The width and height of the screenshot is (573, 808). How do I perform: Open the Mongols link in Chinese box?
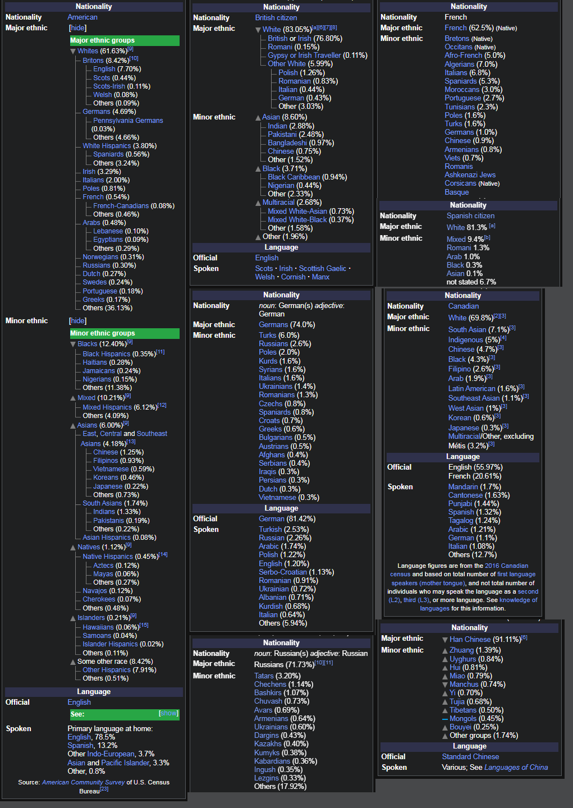(463, 719)
